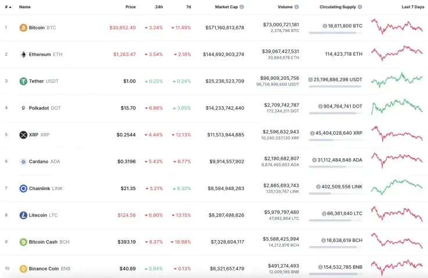Sort by 7d change column header

188,7
